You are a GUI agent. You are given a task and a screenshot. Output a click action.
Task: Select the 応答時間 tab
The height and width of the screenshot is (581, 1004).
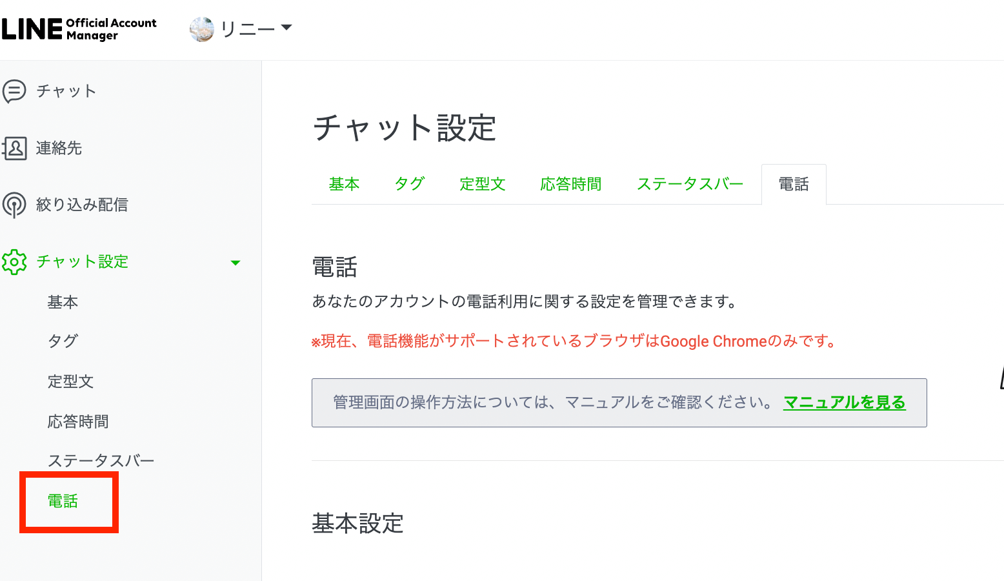coord(570,185)
